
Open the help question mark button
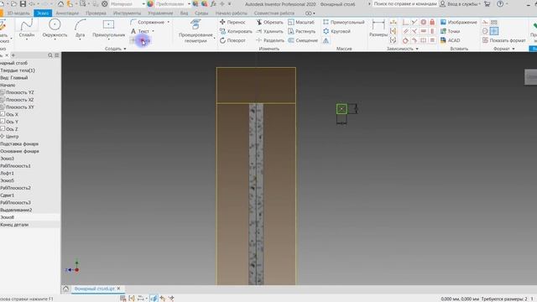coord(500,4)
